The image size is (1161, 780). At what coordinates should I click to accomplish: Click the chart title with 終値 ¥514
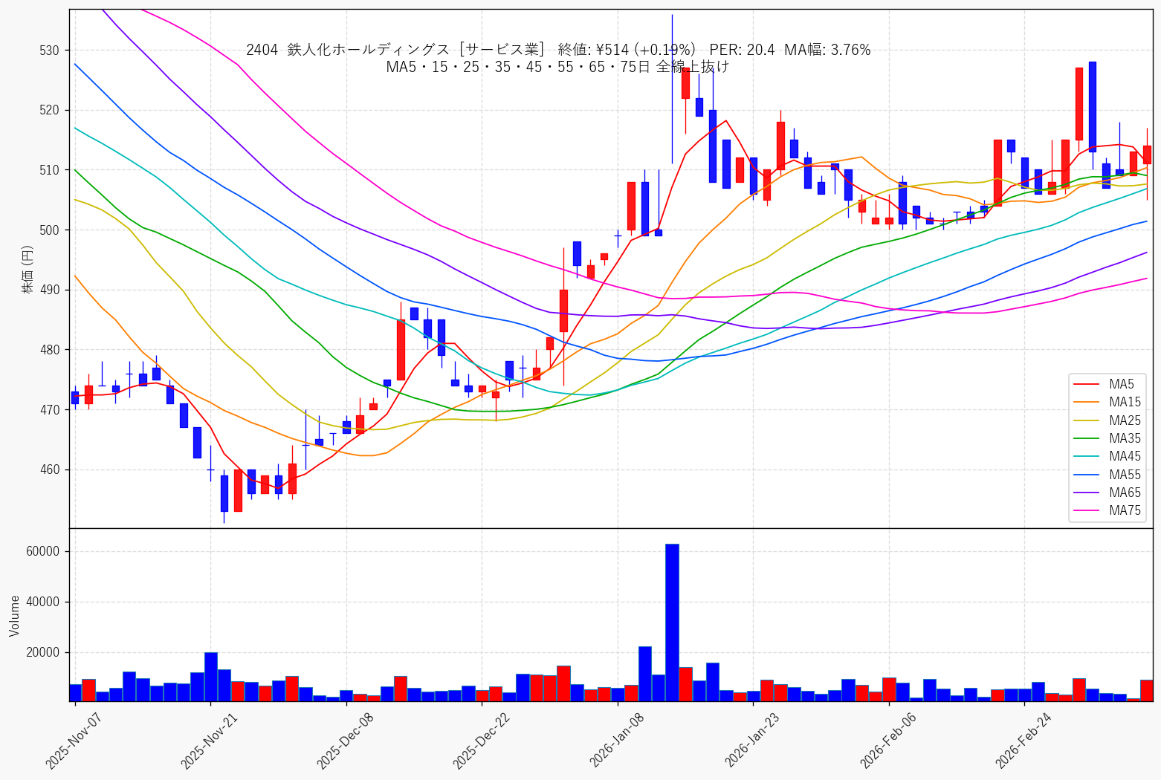558,50
